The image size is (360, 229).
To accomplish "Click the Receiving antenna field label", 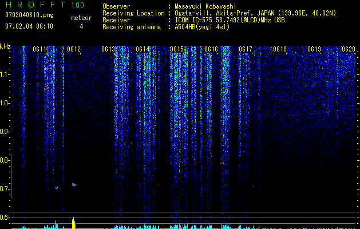I will tap(132, 27).
